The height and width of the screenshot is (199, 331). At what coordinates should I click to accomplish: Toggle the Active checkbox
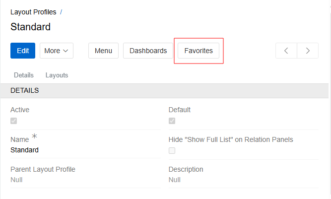14,121
